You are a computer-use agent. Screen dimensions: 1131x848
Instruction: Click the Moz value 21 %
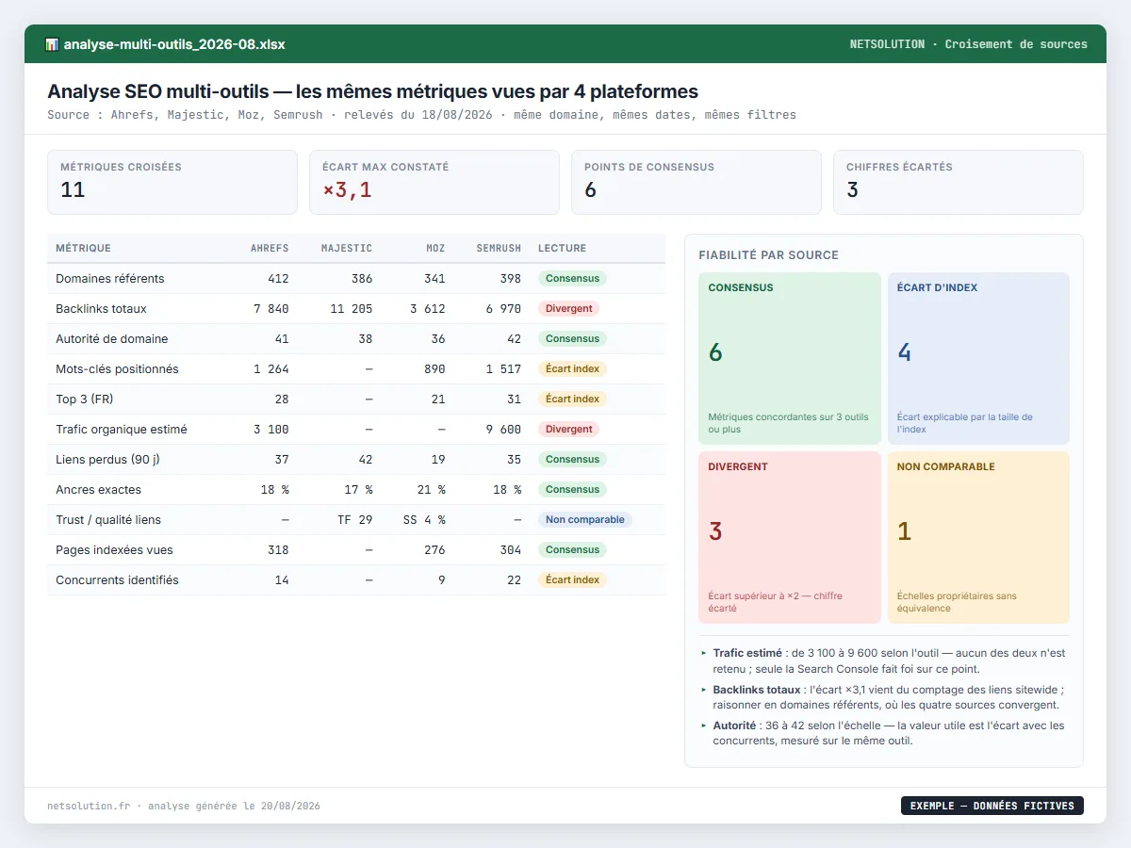click(x=431, y=490)
